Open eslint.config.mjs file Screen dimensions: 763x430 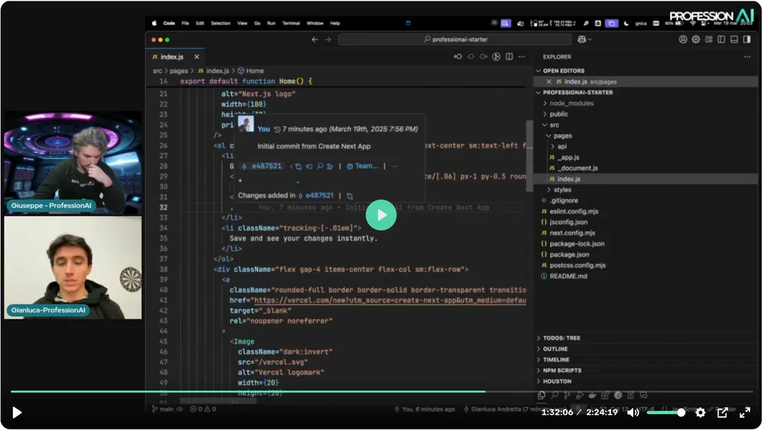(574, 211)
